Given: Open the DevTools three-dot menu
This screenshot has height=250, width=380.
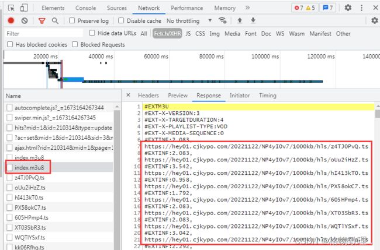Looking at the screenshot, I should pyautogui.click(x=361, y=8).
